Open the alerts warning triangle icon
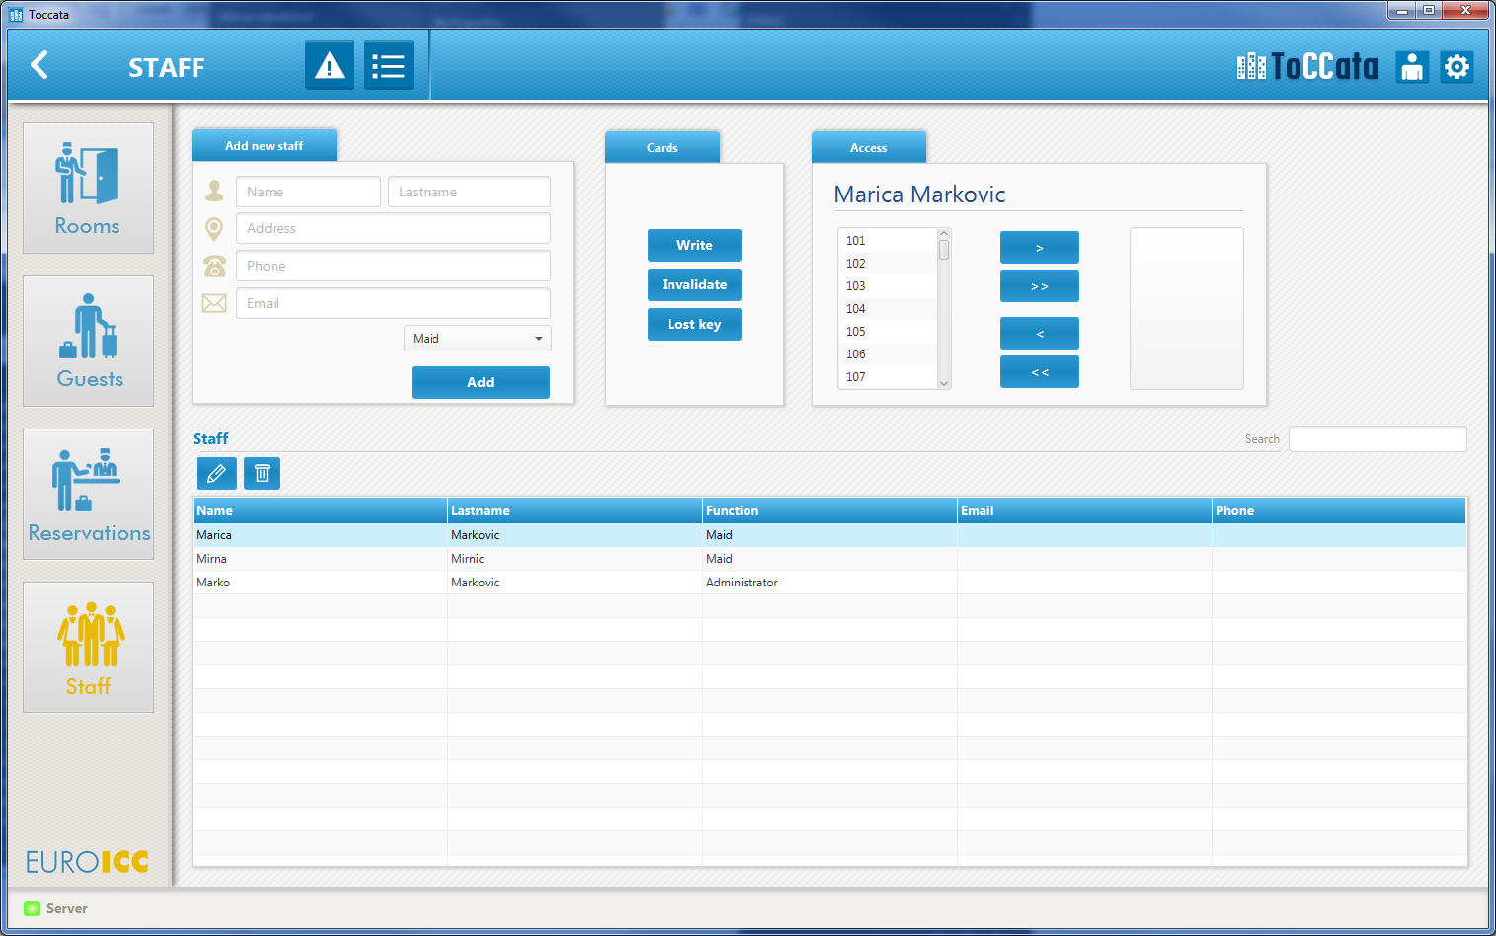Screen dimensions: 1496x936 click(329, 66)
